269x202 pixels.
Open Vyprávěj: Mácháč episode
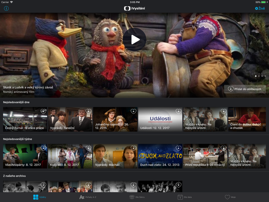pyautogui.click(x=115, y=156)
